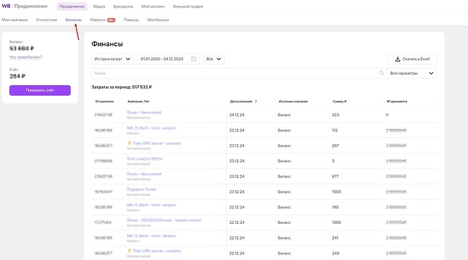Open the Внешний трафик tab
Viewport: 468px width, 260px height.
[x=188, y=6]
